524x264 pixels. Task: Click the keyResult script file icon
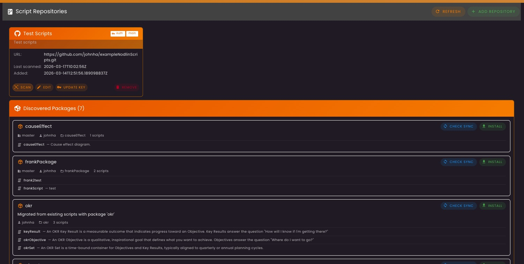(20, 232)
